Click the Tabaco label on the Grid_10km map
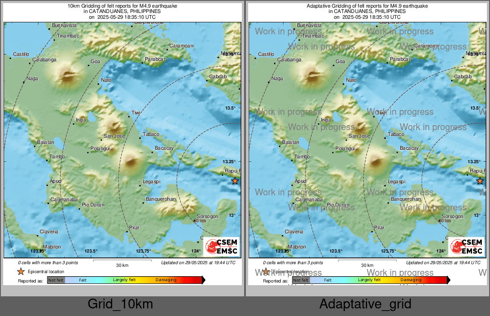This screenshot has height=316, width=490. pos(151,134)
